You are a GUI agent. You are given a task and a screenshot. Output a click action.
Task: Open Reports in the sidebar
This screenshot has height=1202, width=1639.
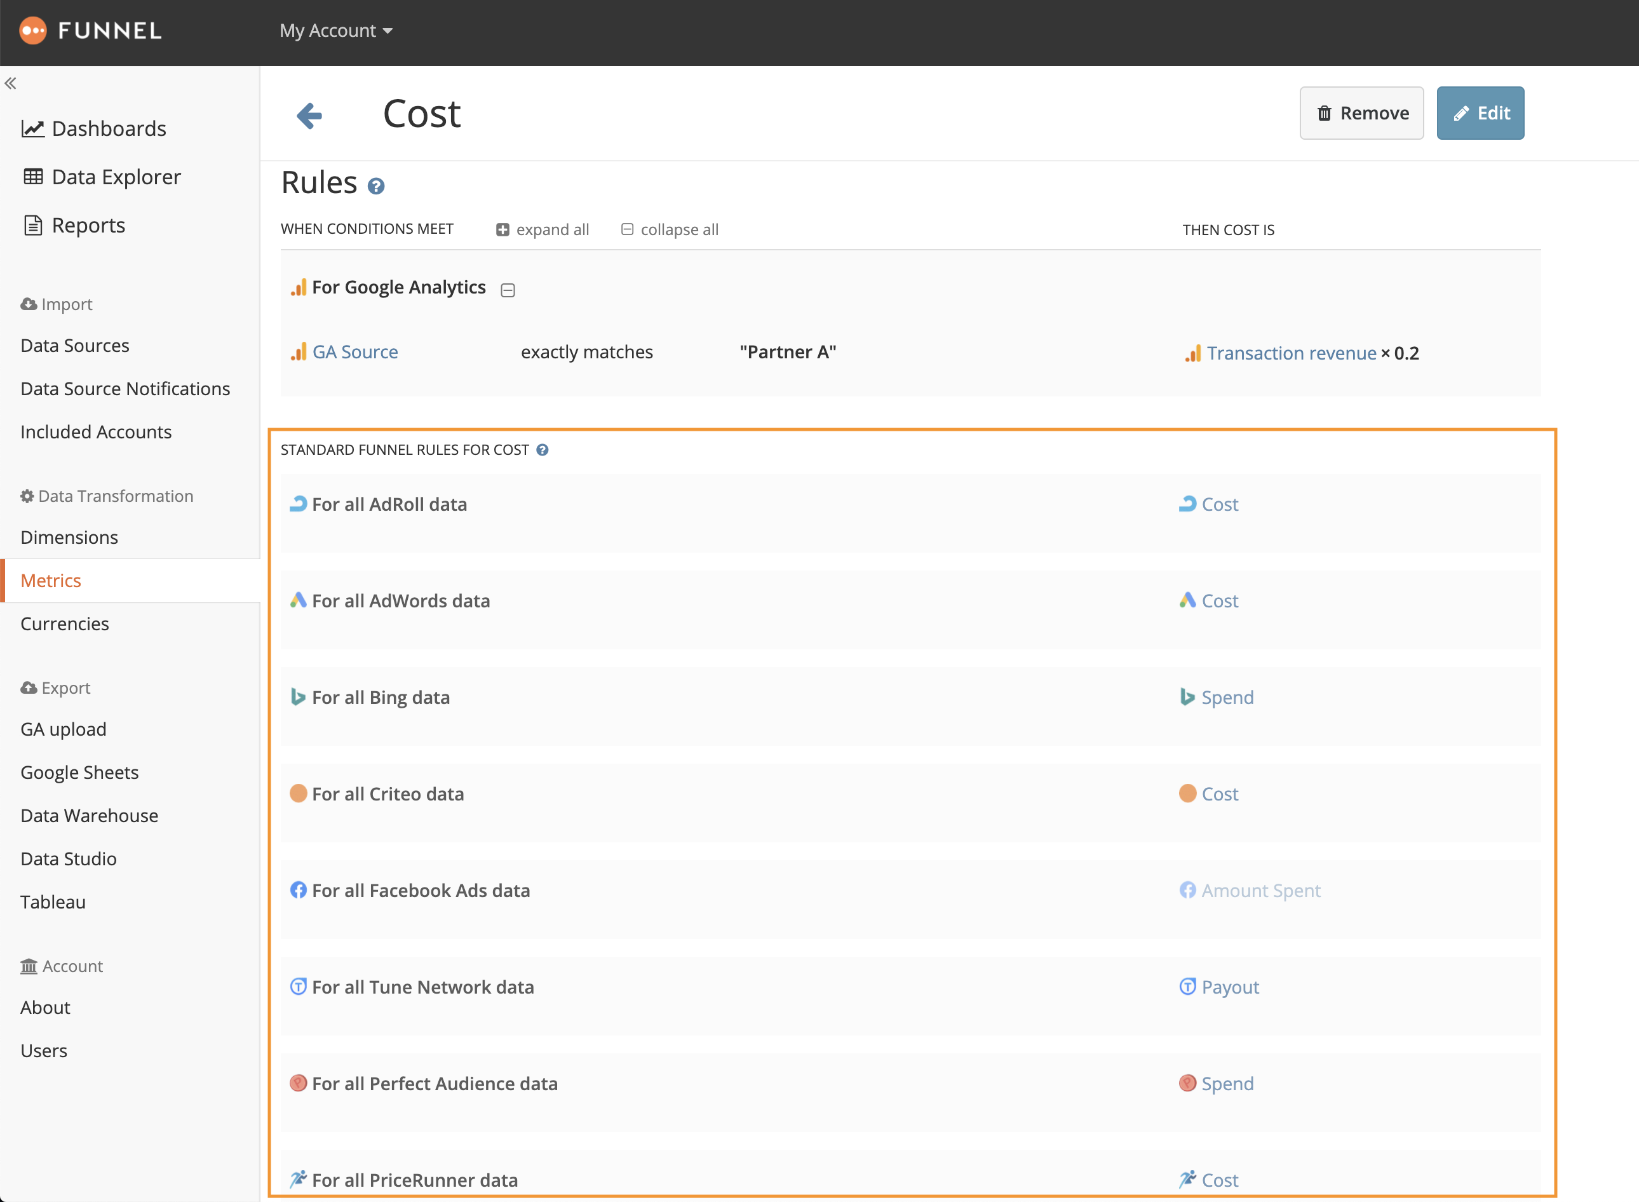[89, 226]
